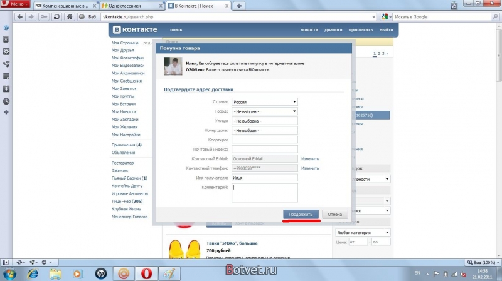Screen dimensions: 502x281
Task: Open the Bookmarks star panel in sidebar
Action: (x=6, y=39)
